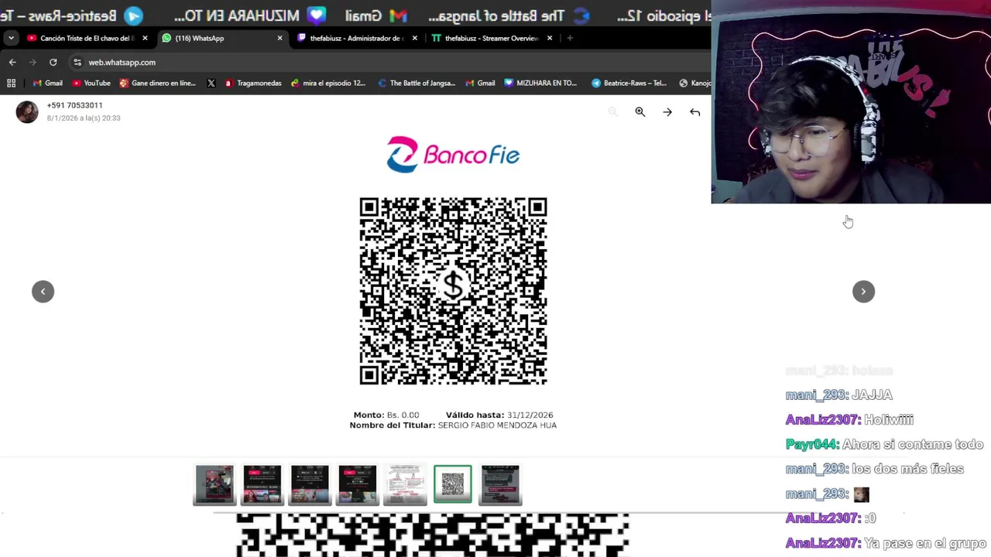
Task: Click the browser forward arrow
Action: pyautogui.click(x=33, y=62)
